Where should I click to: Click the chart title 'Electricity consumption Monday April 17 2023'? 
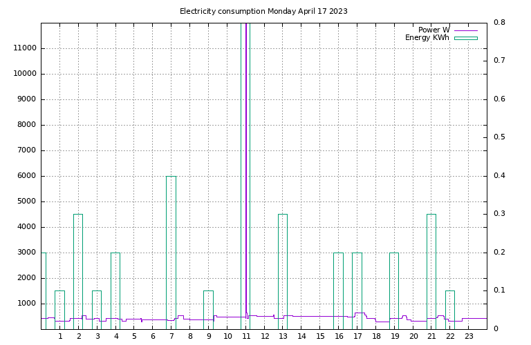[263, 11]
